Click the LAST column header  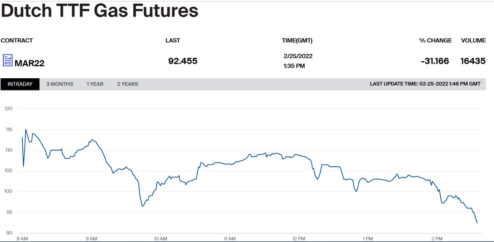point(173,41)
